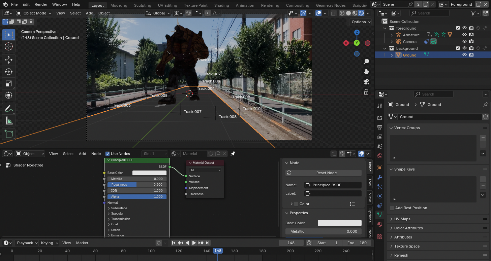491x261 pixels.
Task: Enable the Add Rest Position checkbox
Action: pyautogui.click(x=392, y=208)
